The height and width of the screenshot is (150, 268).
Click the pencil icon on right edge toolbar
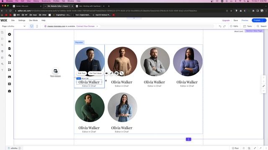tap(263, 86)
